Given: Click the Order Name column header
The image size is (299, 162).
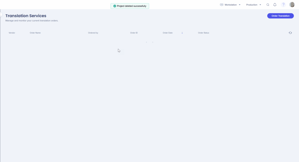Looking at the screenshot, I should [35, 33].
